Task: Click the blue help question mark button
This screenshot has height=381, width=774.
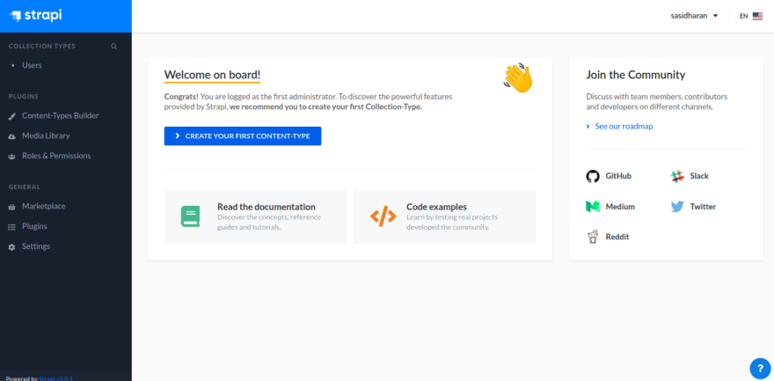Action: pos(760,369)
